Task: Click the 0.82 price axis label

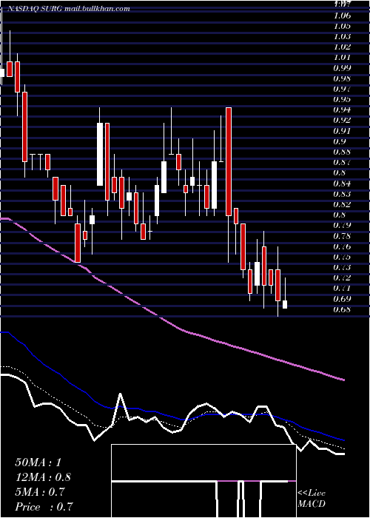Action: (x=343, y=204)
